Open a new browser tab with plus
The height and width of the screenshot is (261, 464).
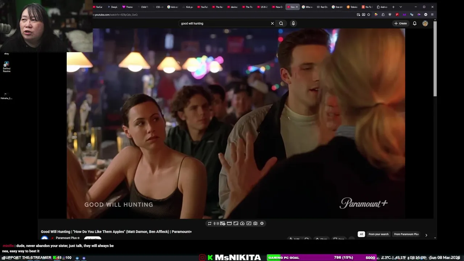(x=393, y=7)
